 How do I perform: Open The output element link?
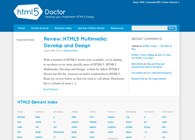pyautogui.click(x=157, y=79)
